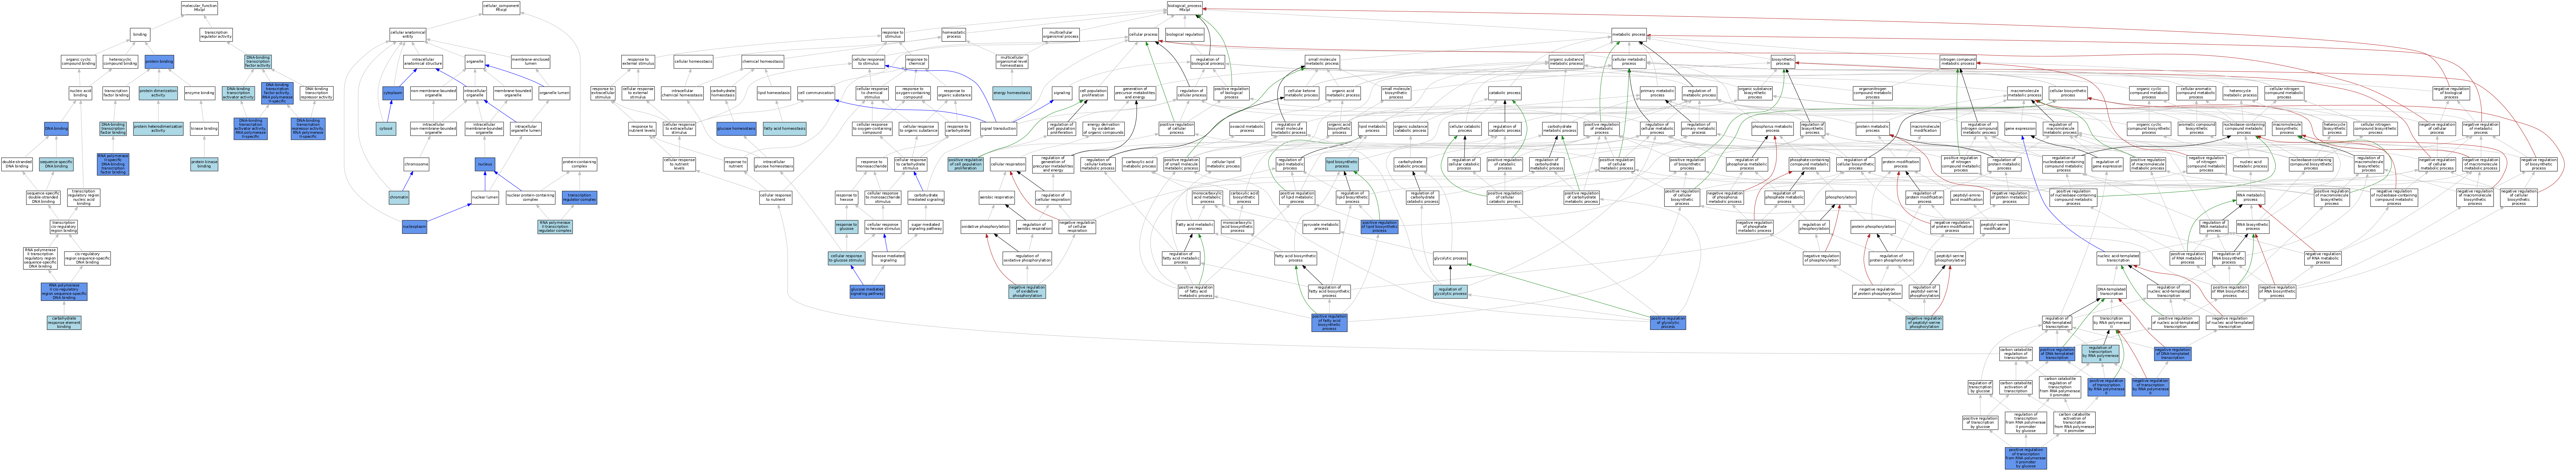Select the cellular_component root node
2566x471 pixels.
[x=501, y=8]
